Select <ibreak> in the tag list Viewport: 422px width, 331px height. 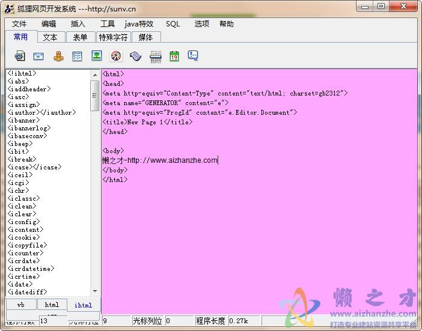click(x=22, y=159)
